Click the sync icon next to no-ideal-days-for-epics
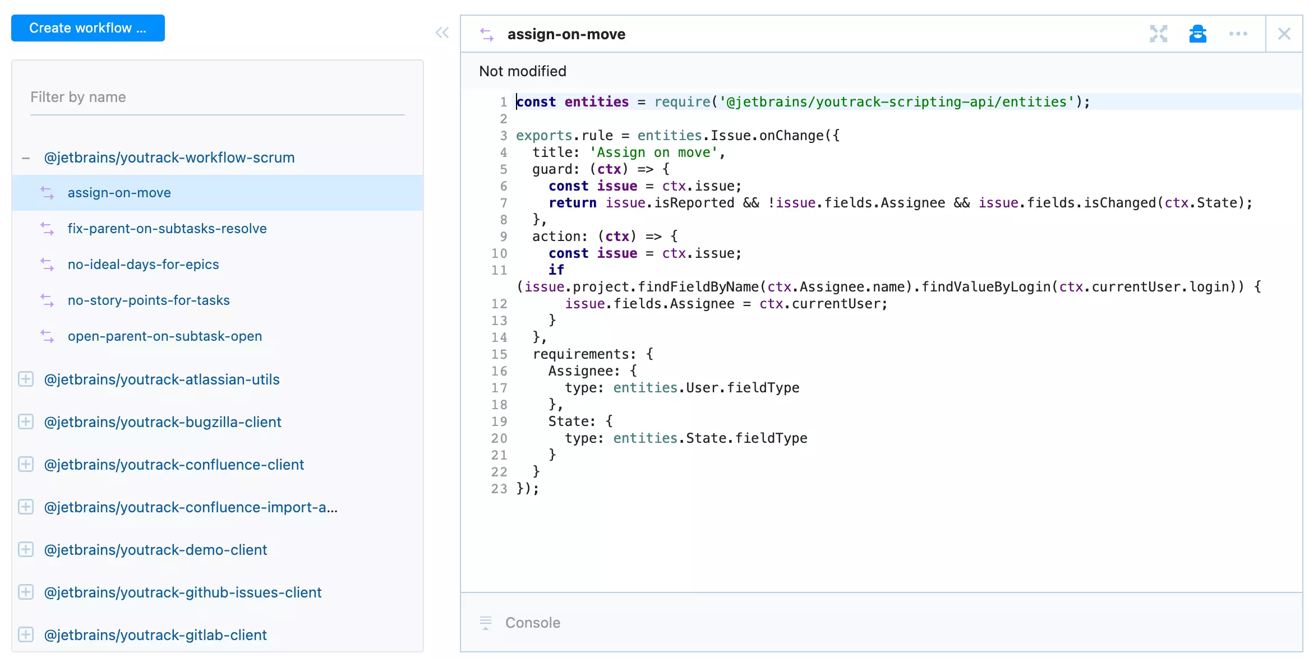This screenshot has width=1309, height=658. [48, 263]
